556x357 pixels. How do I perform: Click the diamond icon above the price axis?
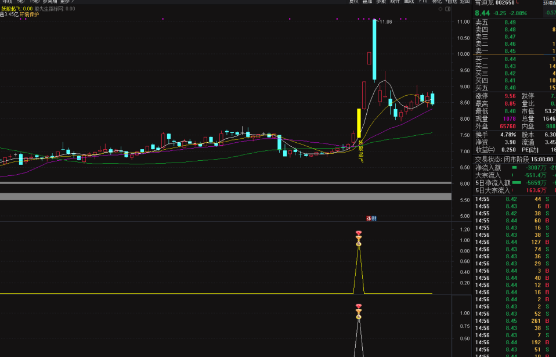[441, 9]
